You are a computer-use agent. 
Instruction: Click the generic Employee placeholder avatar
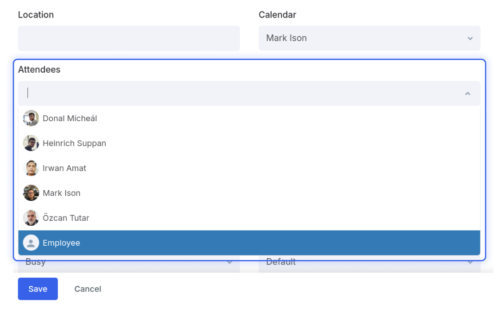click(x=31, y=243)
